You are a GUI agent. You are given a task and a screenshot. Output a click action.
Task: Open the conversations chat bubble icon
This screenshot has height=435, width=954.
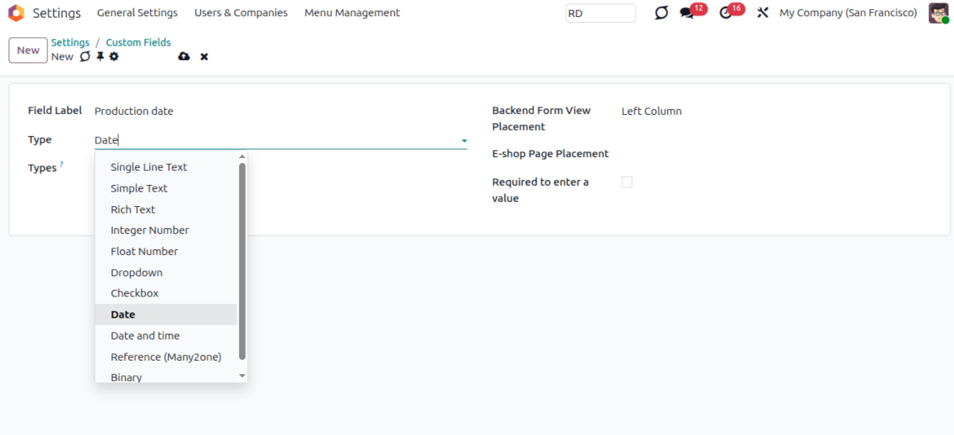(686, 14)
